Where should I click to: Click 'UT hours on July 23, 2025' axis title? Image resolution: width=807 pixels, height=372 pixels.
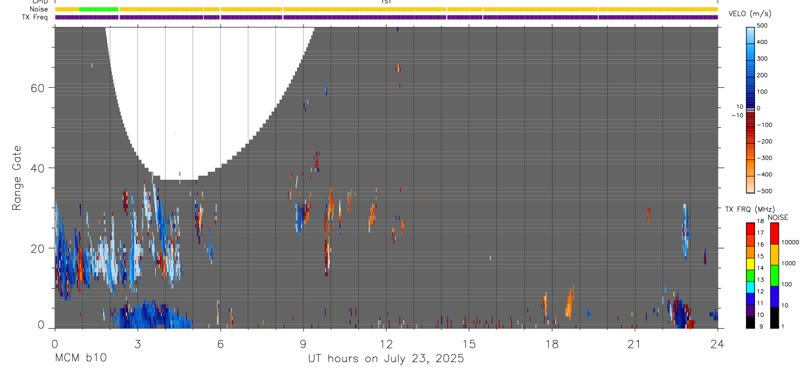point(386,358)
